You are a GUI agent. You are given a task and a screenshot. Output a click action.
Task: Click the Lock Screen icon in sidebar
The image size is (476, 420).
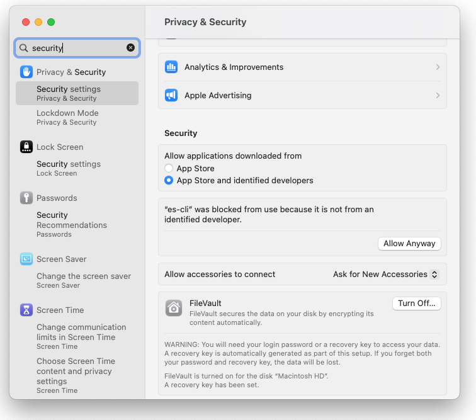26,147
